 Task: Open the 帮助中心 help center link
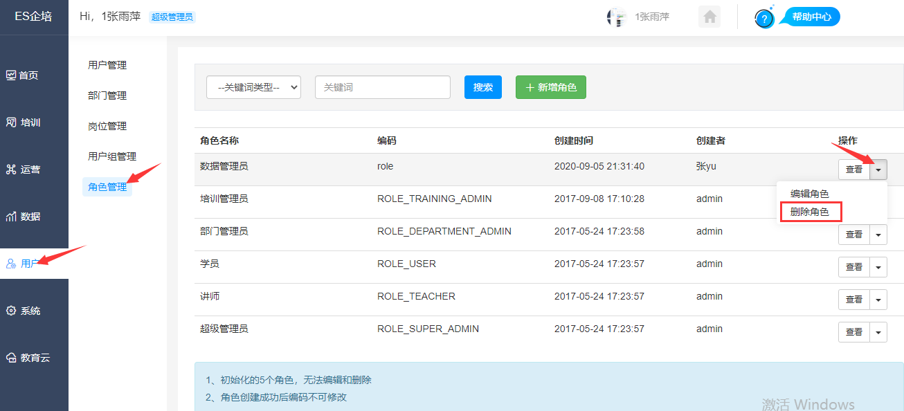coord(812,17)
